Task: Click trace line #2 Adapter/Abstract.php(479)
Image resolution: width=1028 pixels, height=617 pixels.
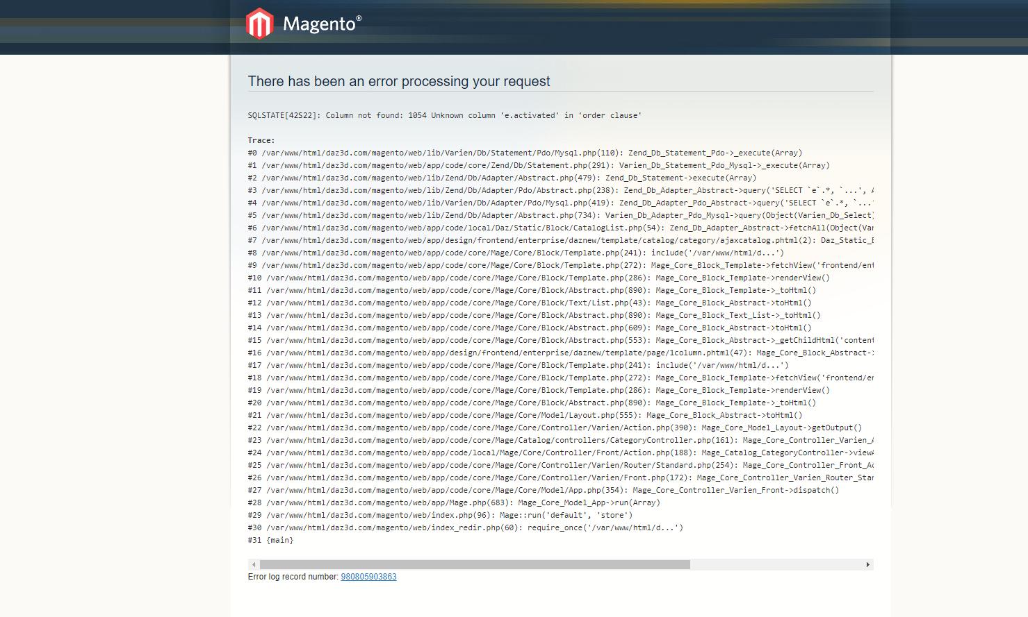Action: (502, 178)
